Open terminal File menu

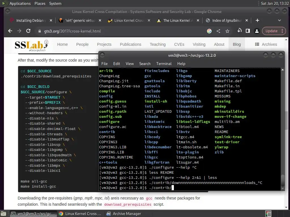[x=104, y=64]
